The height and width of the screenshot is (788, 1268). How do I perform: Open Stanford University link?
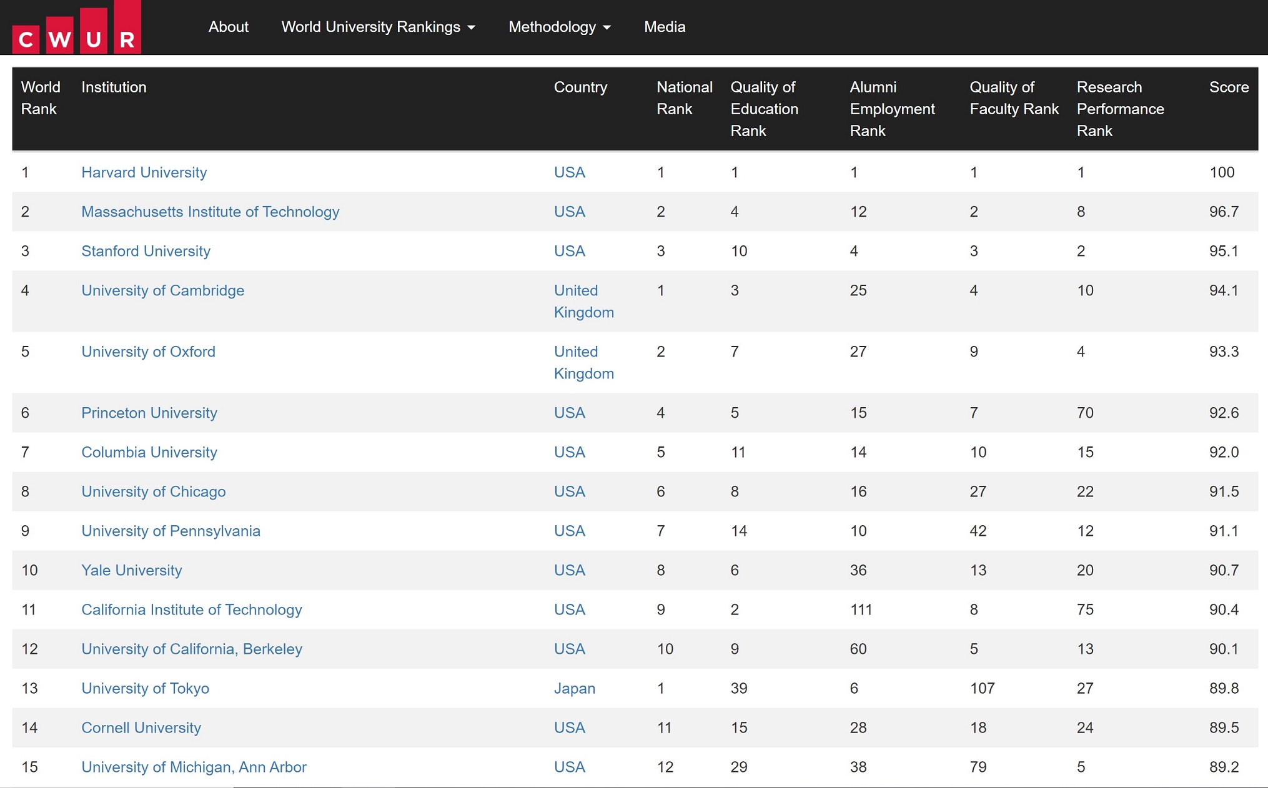[x=146, y=251]
